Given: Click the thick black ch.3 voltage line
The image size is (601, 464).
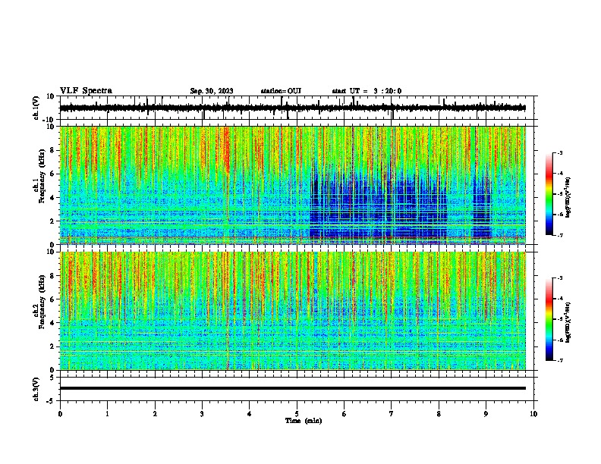Looking at the screenshot, I should point(292,388).
